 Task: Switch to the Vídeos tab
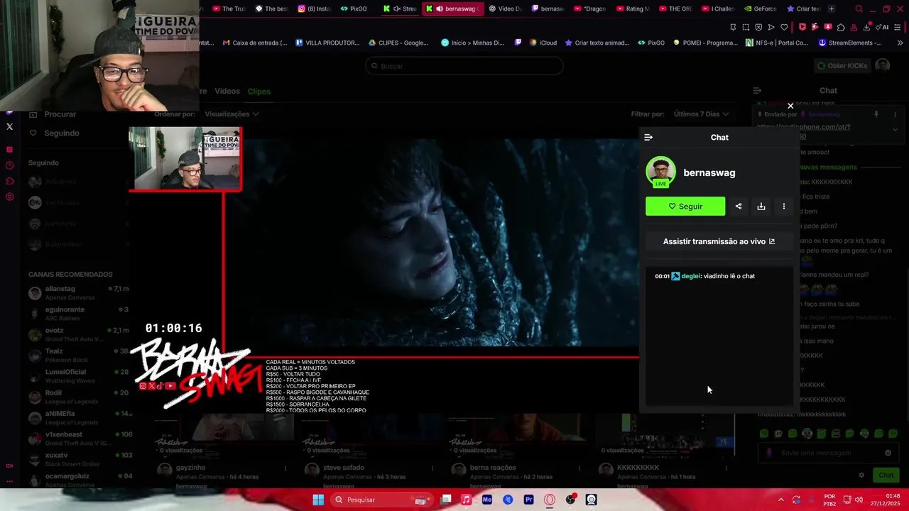tap(227, 92)
